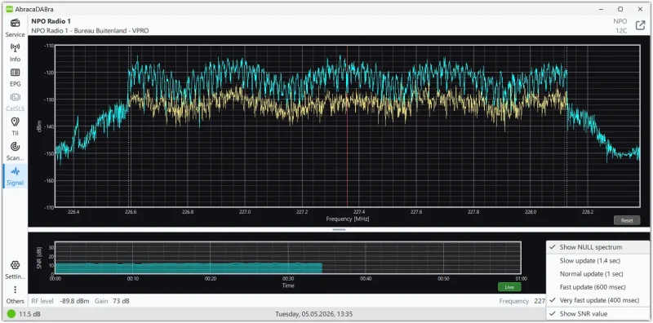The height and width of the screenshot is (323, 653).
Task: Click the Frequency label in status row
Action: click(514, 301)
